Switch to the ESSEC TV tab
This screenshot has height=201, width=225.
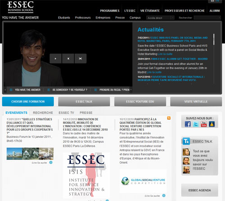[x=66, y=112]
